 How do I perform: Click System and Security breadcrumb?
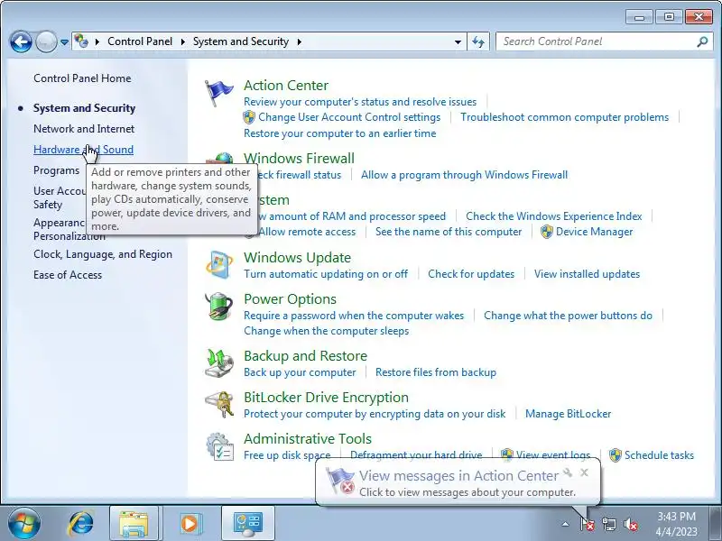(241, 41)
